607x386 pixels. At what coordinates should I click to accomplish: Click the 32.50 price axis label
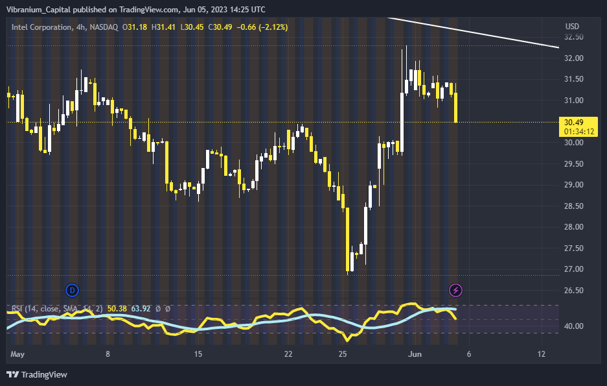[x=574, y=37]
